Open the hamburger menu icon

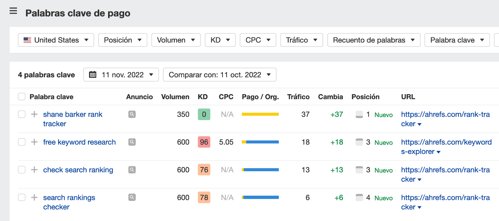(13, 11)
